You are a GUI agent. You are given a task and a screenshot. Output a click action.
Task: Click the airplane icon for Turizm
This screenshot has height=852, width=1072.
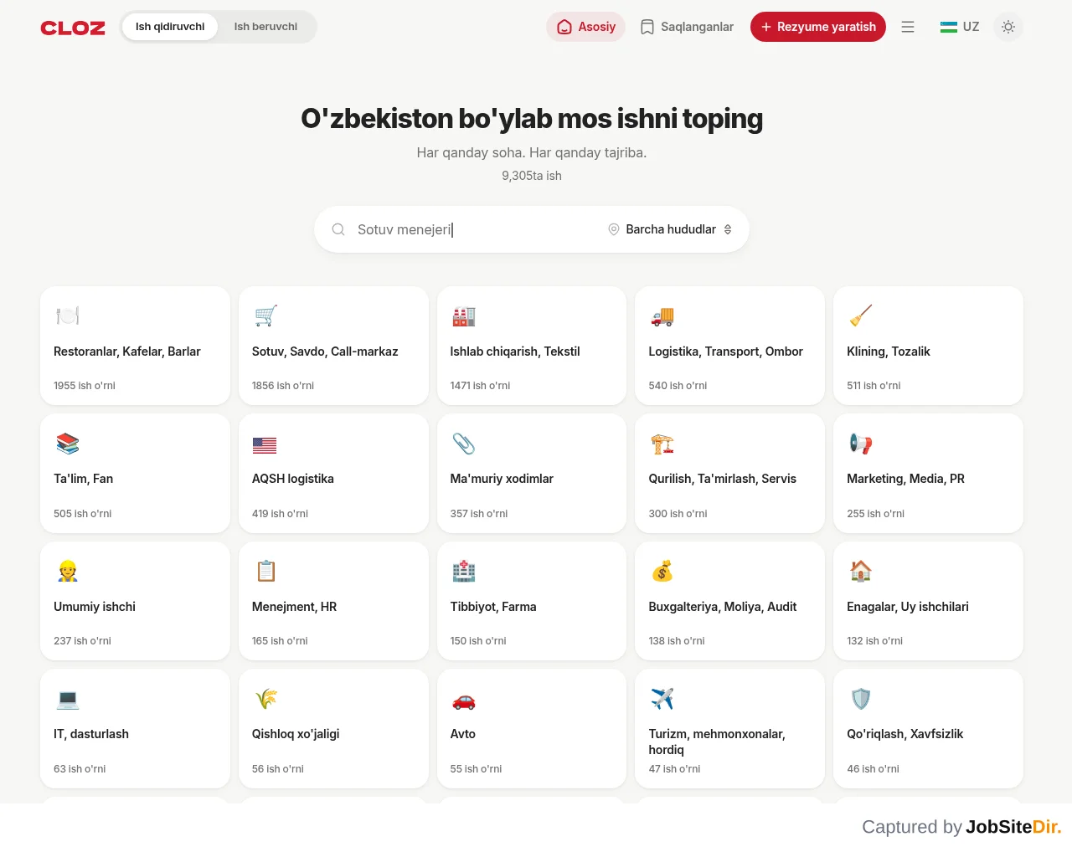coord(662,699)
